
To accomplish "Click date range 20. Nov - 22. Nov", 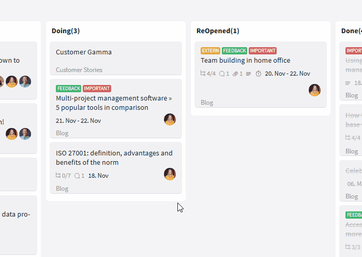I will [288, 74].
